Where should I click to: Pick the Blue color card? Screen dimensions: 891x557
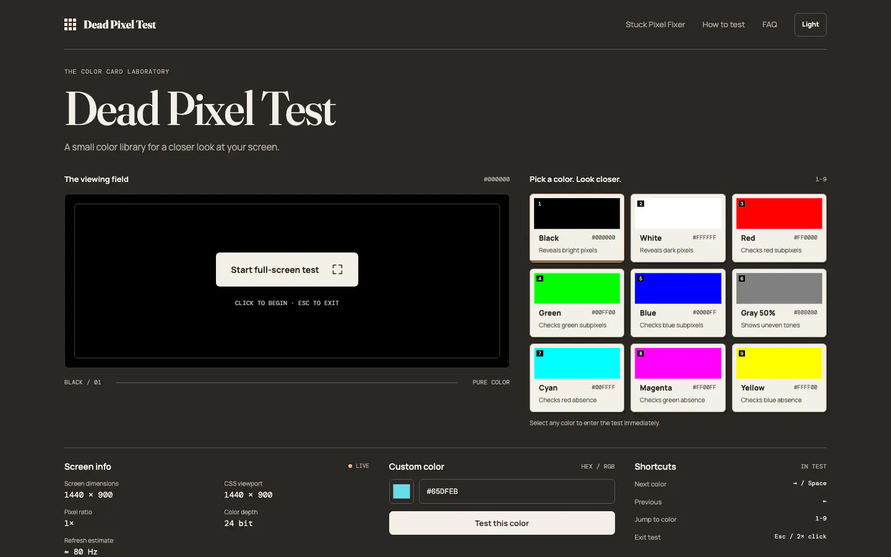click(678, 303)
